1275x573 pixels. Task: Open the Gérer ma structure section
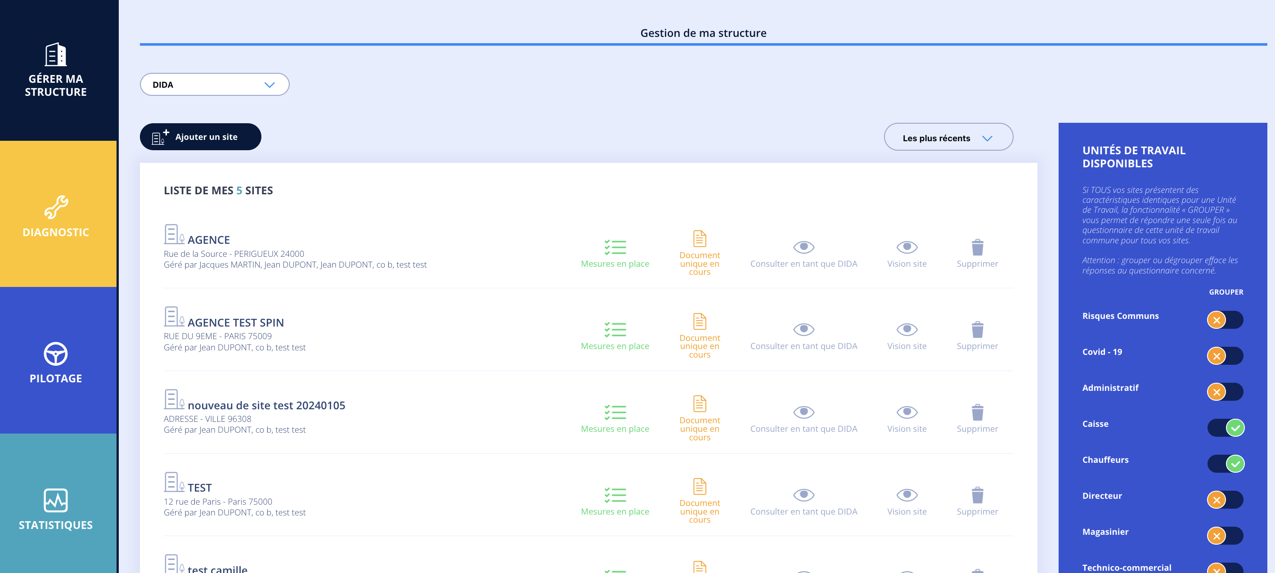pyautogui.click(x=58, y=70)
